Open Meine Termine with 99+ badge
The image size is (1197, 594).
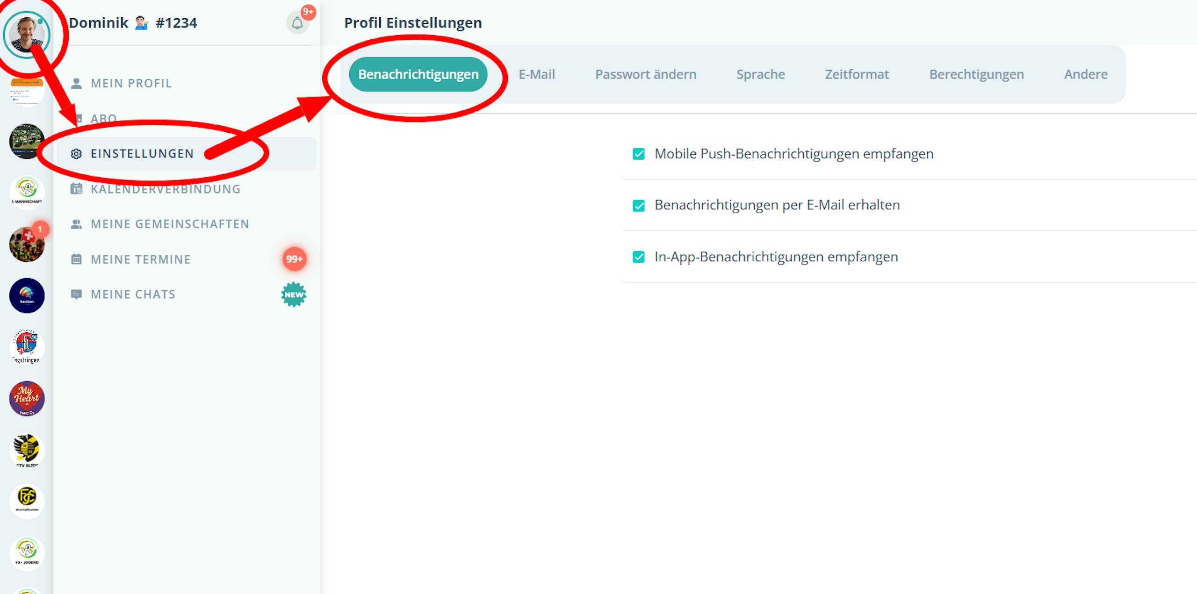click(140, 259)
